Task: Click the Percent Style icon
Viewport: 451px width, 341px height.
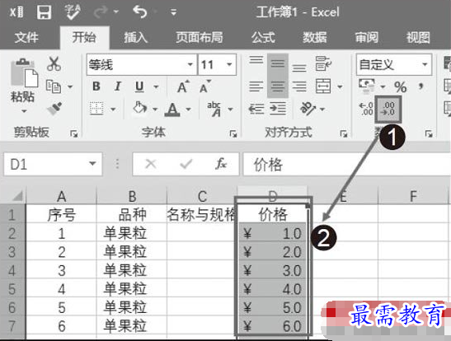Action: tap(401, 86)
